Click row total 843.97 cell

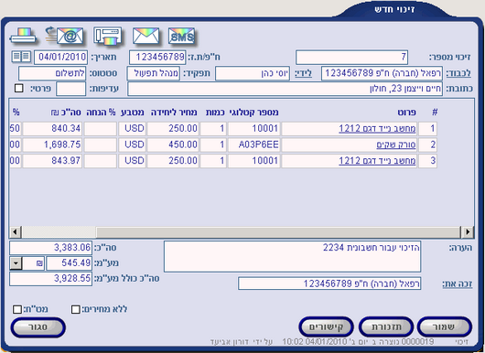(52, 161)
